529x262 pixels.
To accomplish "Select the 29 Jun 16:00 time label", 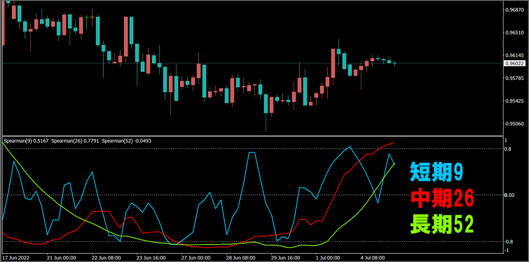I will pos(286,257).
